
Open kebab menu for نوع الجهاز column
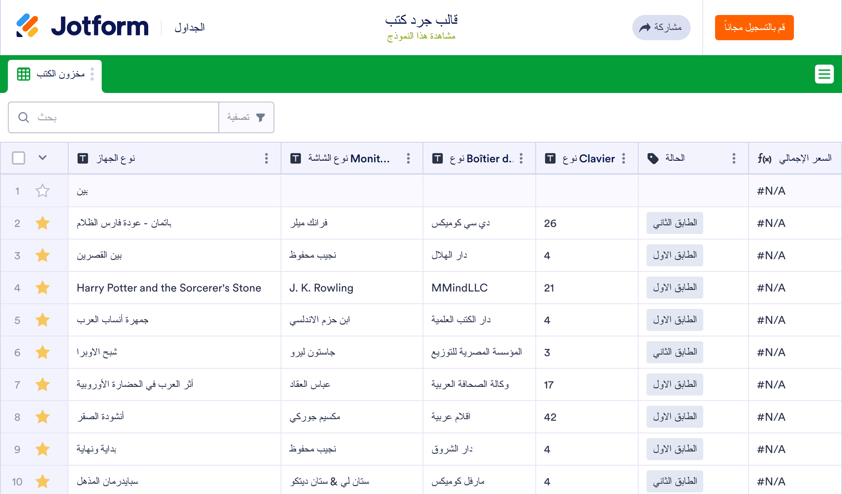(x=266, y=158)
